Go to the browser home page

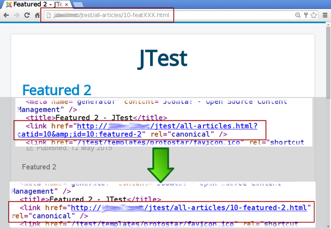(x=38, y=15)
